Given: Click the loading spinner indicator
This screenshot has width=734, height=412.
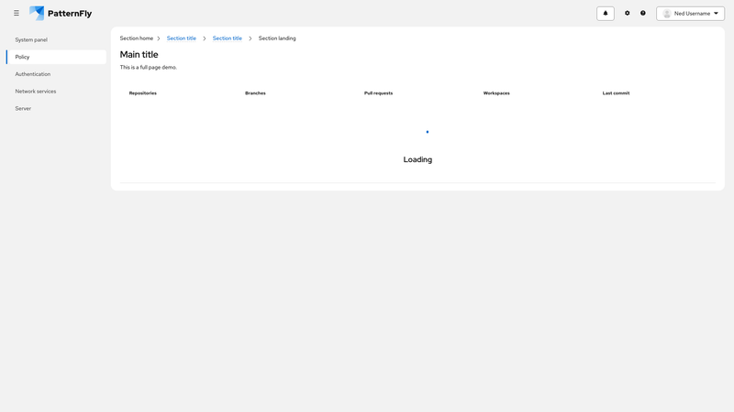Looking at the screenshot, I should (x=428, y=132).
